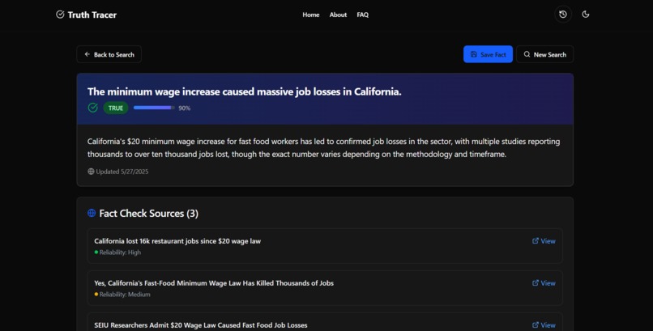Click "Yes, California's Fast-Food Minimum Wage Law" title

214,282
